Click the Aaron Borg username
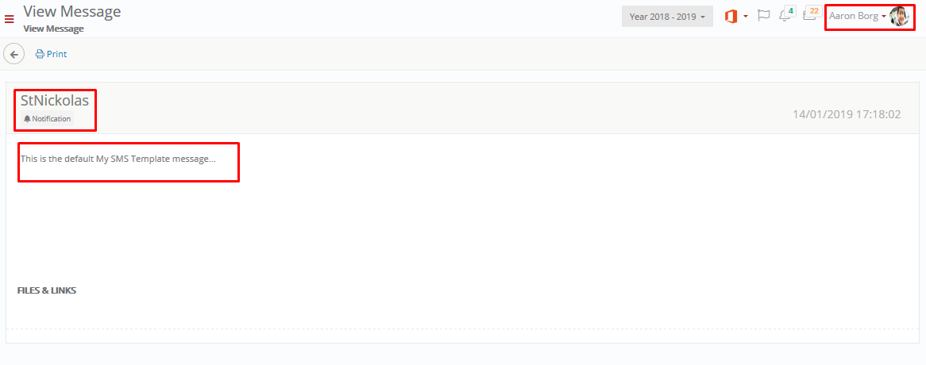 [x=853, y=16]
